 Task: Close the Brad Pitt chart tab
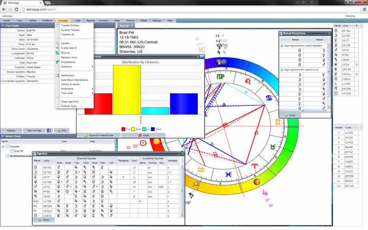click(132, 26)
